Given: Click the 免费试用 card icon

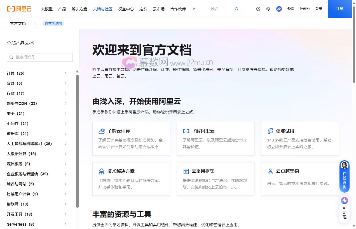Looking at the screenshot, I should pos(270,131).
